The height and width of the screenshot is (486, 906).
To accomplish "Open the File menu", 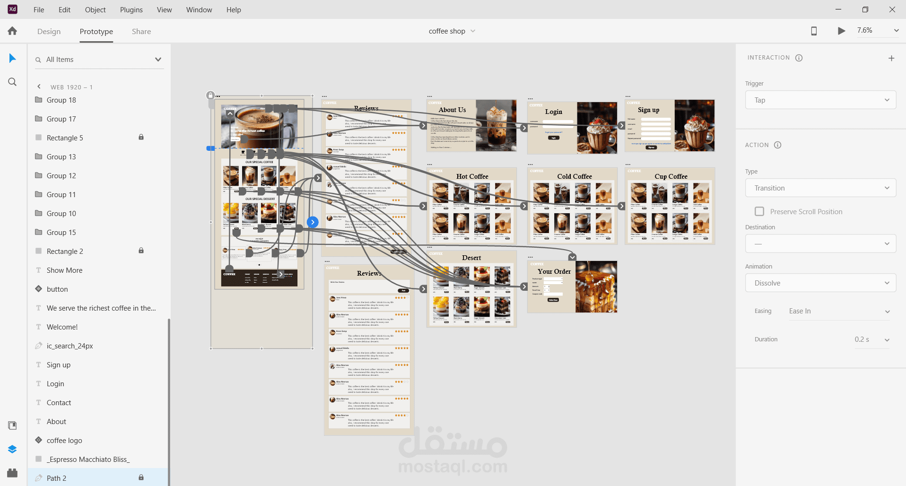I will 39,9.
